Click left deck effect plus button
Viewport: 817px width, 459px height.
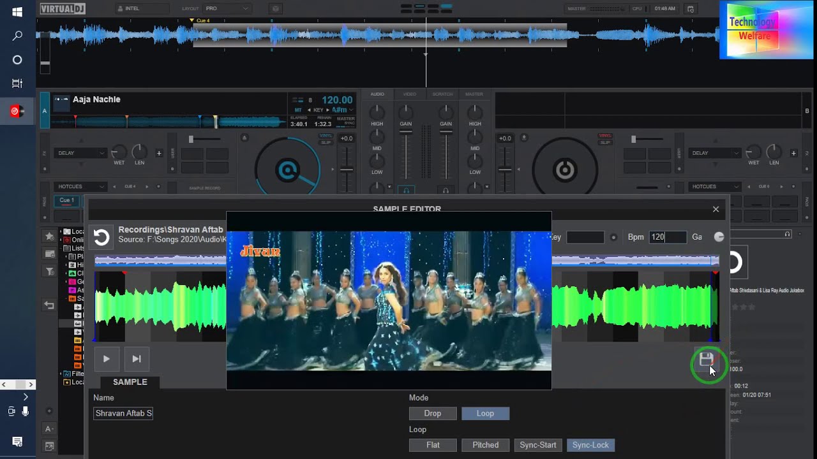coord(159,153)
